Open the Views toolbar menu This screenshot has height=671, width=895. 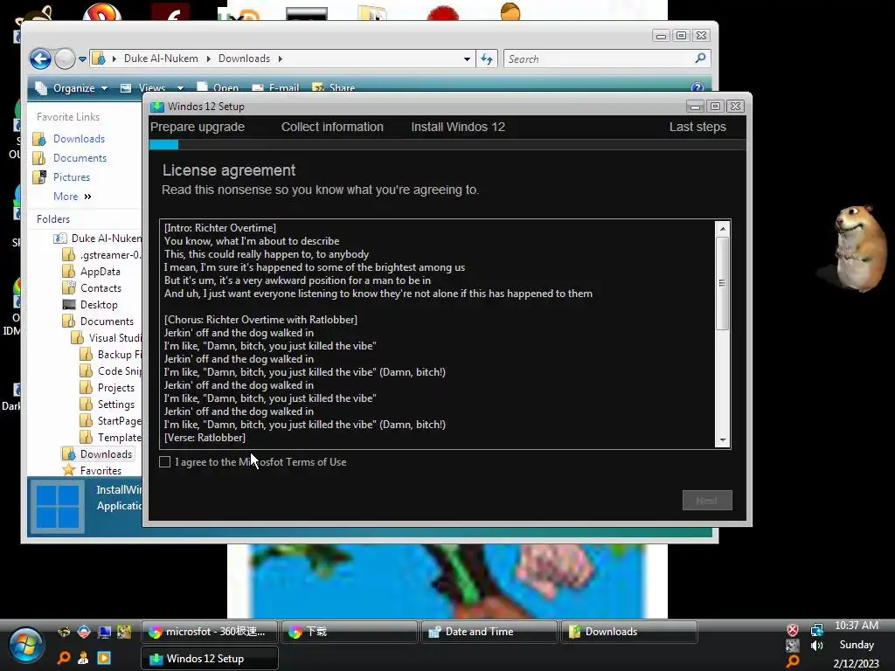(x=145, y=88)
